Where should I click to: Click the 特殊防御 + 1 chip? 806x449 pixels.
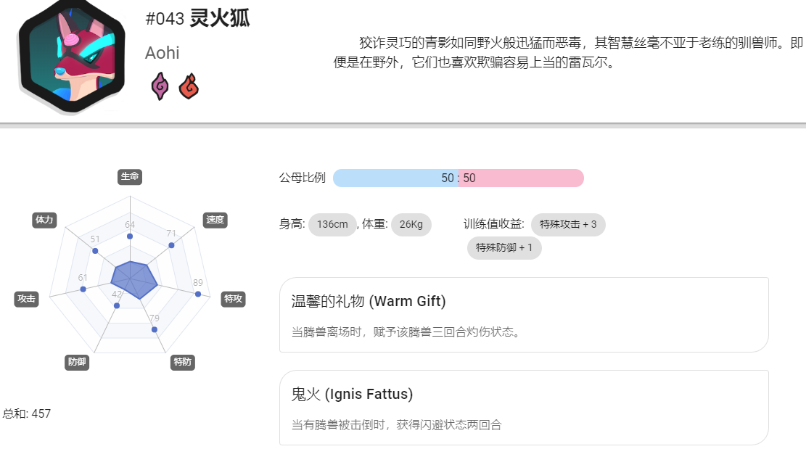click(x=504, y=247)
